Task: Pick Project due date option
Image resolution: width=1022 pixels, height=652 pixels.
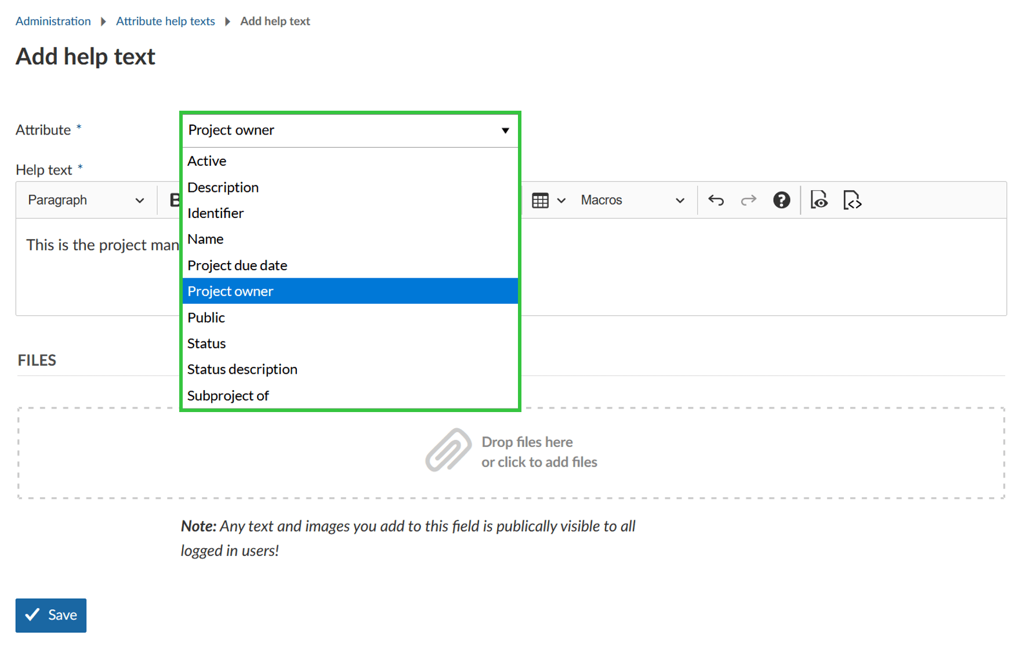Action: pos(237,265)
